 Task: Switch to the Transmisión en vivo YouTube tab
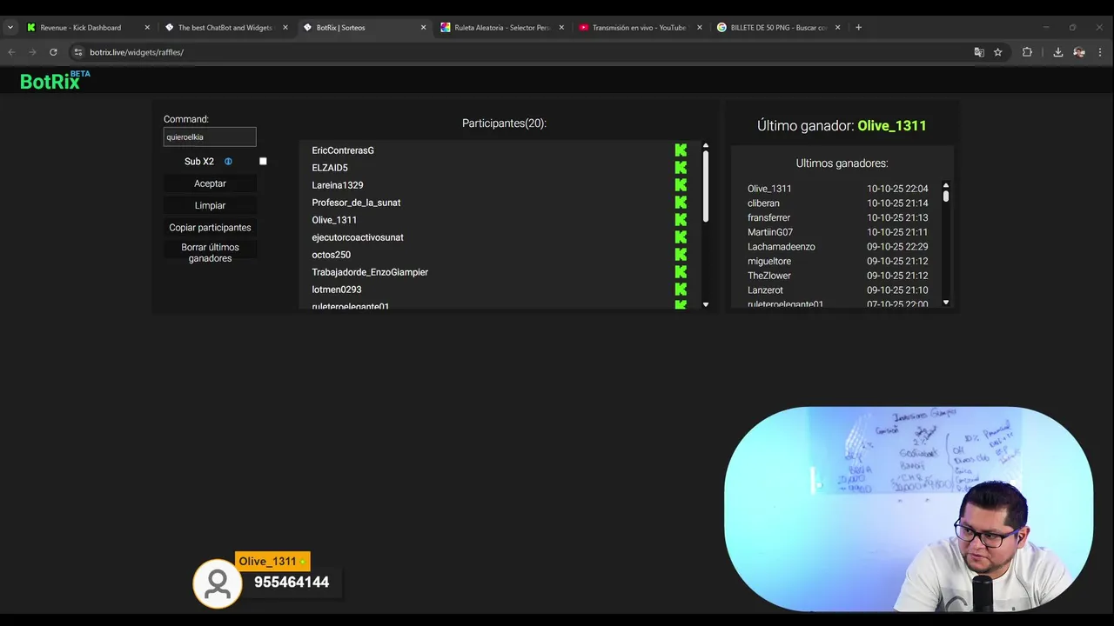pyautogui.click(x=639, y=28)
